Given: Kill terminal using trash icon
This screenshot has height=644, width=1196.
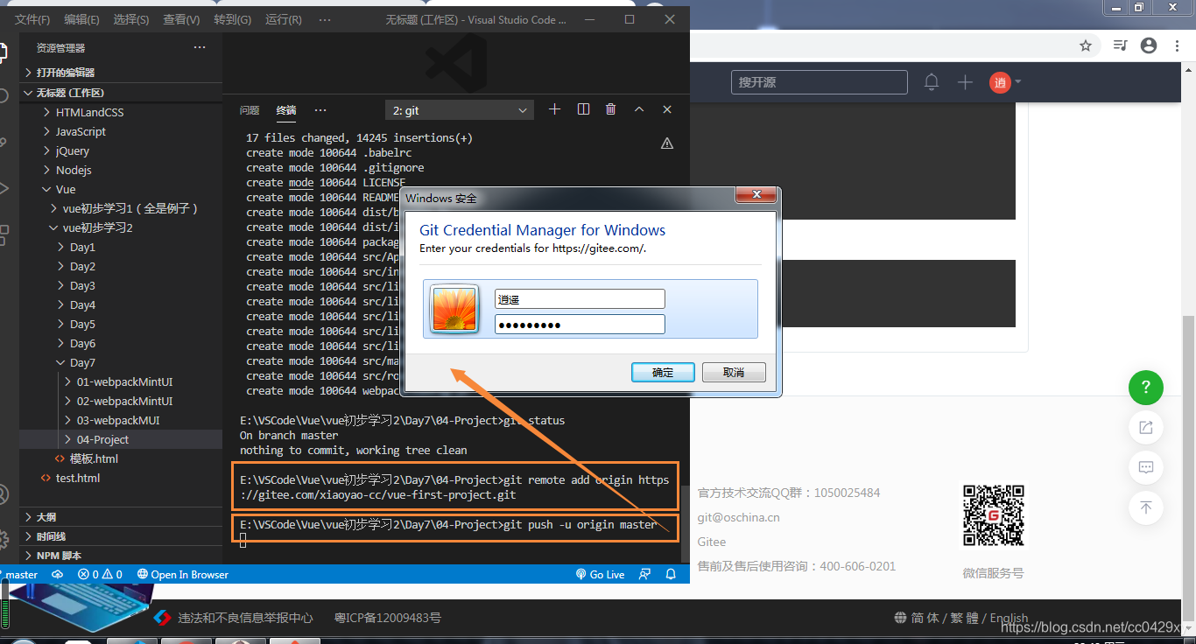Looking at the screenshot, I should click(611, 109).
